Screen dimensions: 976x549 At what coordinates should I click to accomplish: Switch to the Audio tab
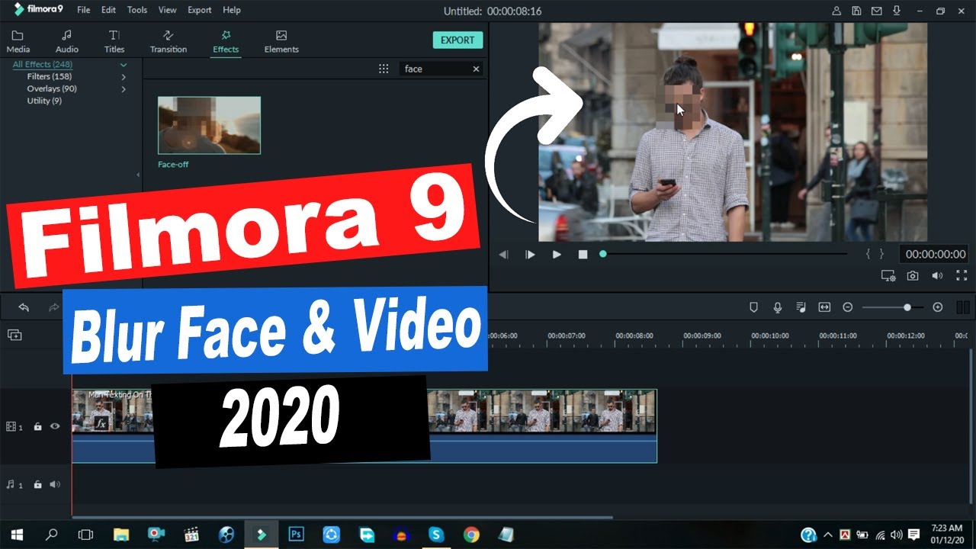click(x=67, y=42)
